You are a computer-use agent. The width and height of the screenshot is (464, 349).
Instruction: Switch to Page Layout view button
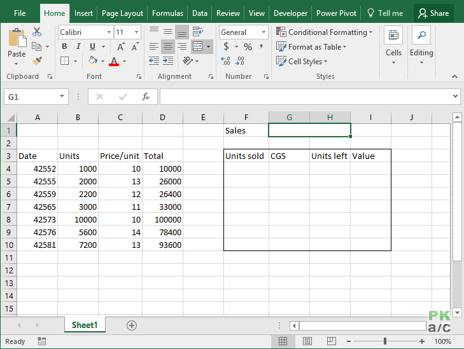[307, 341]
